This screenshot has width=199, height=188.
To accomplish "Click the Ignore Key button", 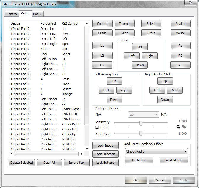I will (x=77, y=163).
